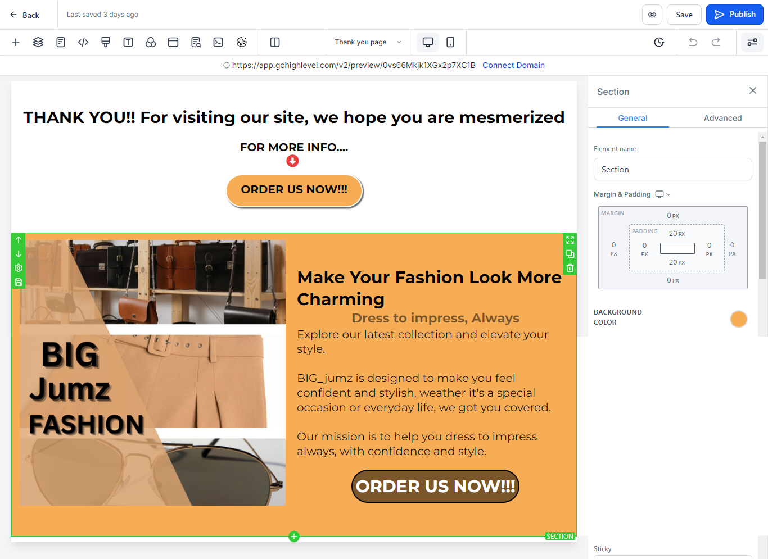The image size is (768, 559).
Task: Open the colors circles icon in toolbar
Action: (151, 42)
